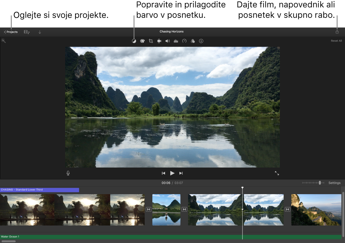345x243 pixels.
Task: Open the Speed adjustment tool
Action: tap(184, 41)
